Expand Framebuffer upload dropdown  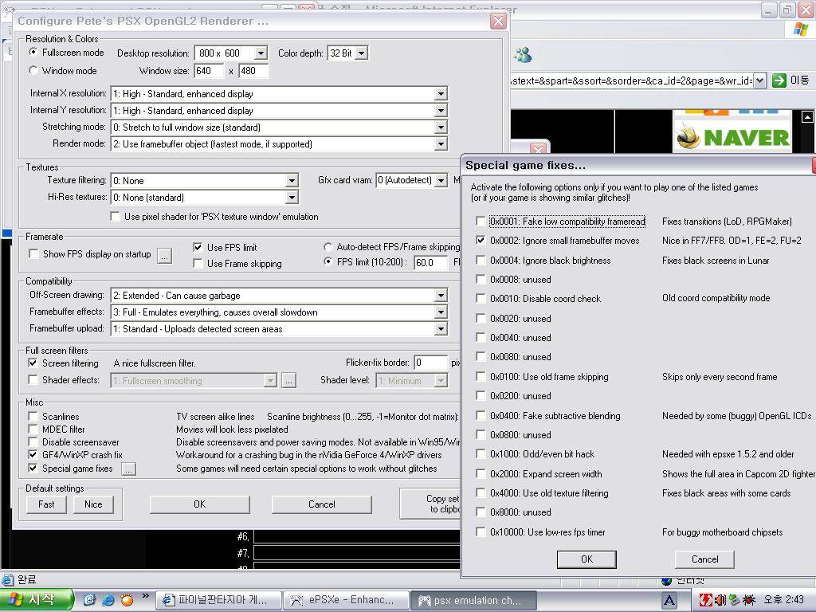point(441,329)
